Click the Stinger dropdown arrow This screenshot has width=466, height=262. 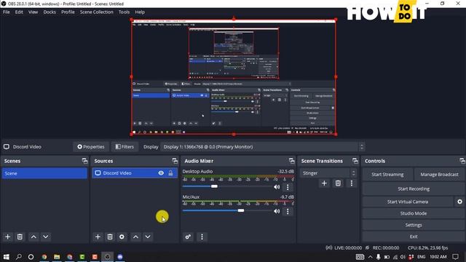353,173
